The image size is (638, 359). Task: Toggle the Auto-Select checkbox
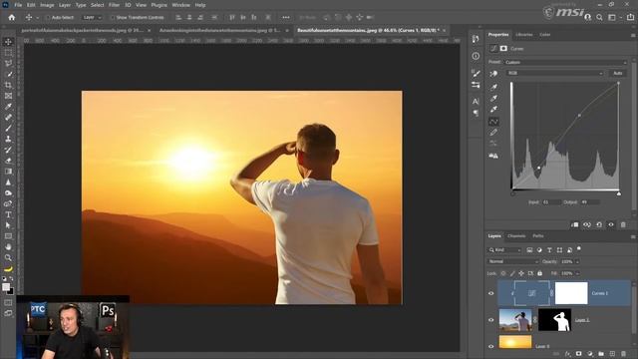coord(48,18)
